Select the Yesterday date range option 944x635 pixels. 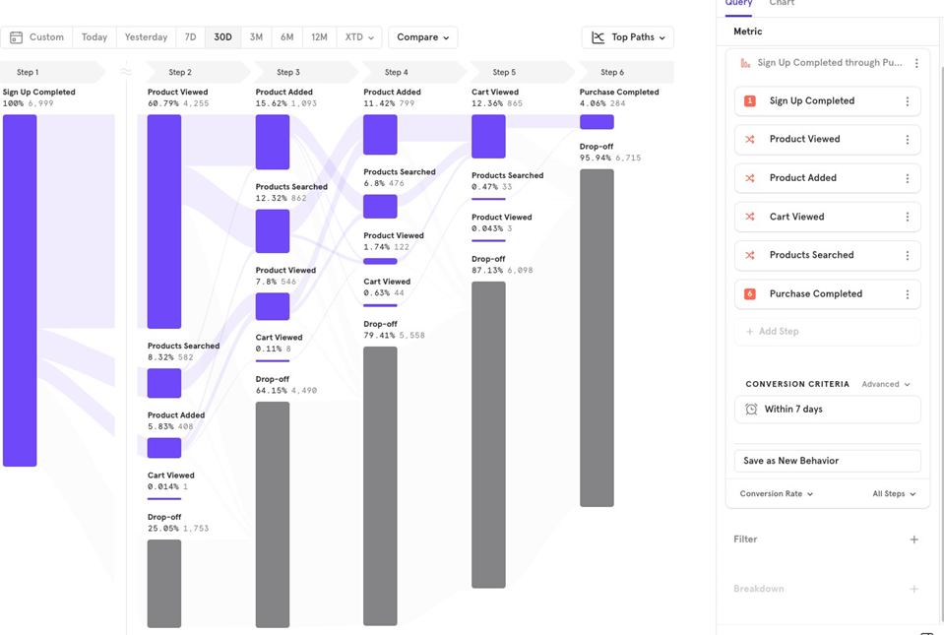146,37
